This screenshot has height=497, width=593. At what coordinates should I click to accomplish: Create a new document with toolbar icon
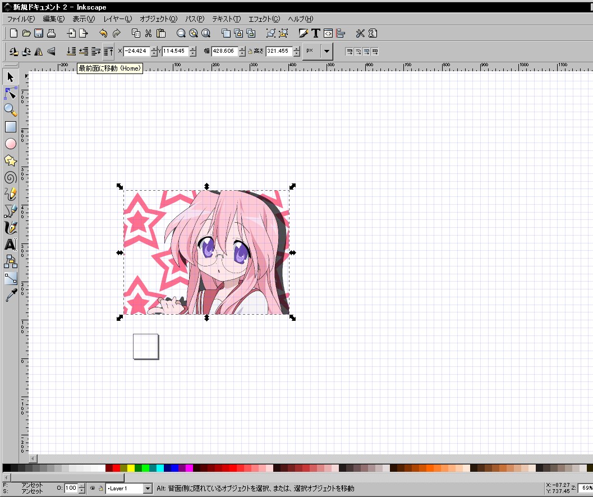pos(13,33)
